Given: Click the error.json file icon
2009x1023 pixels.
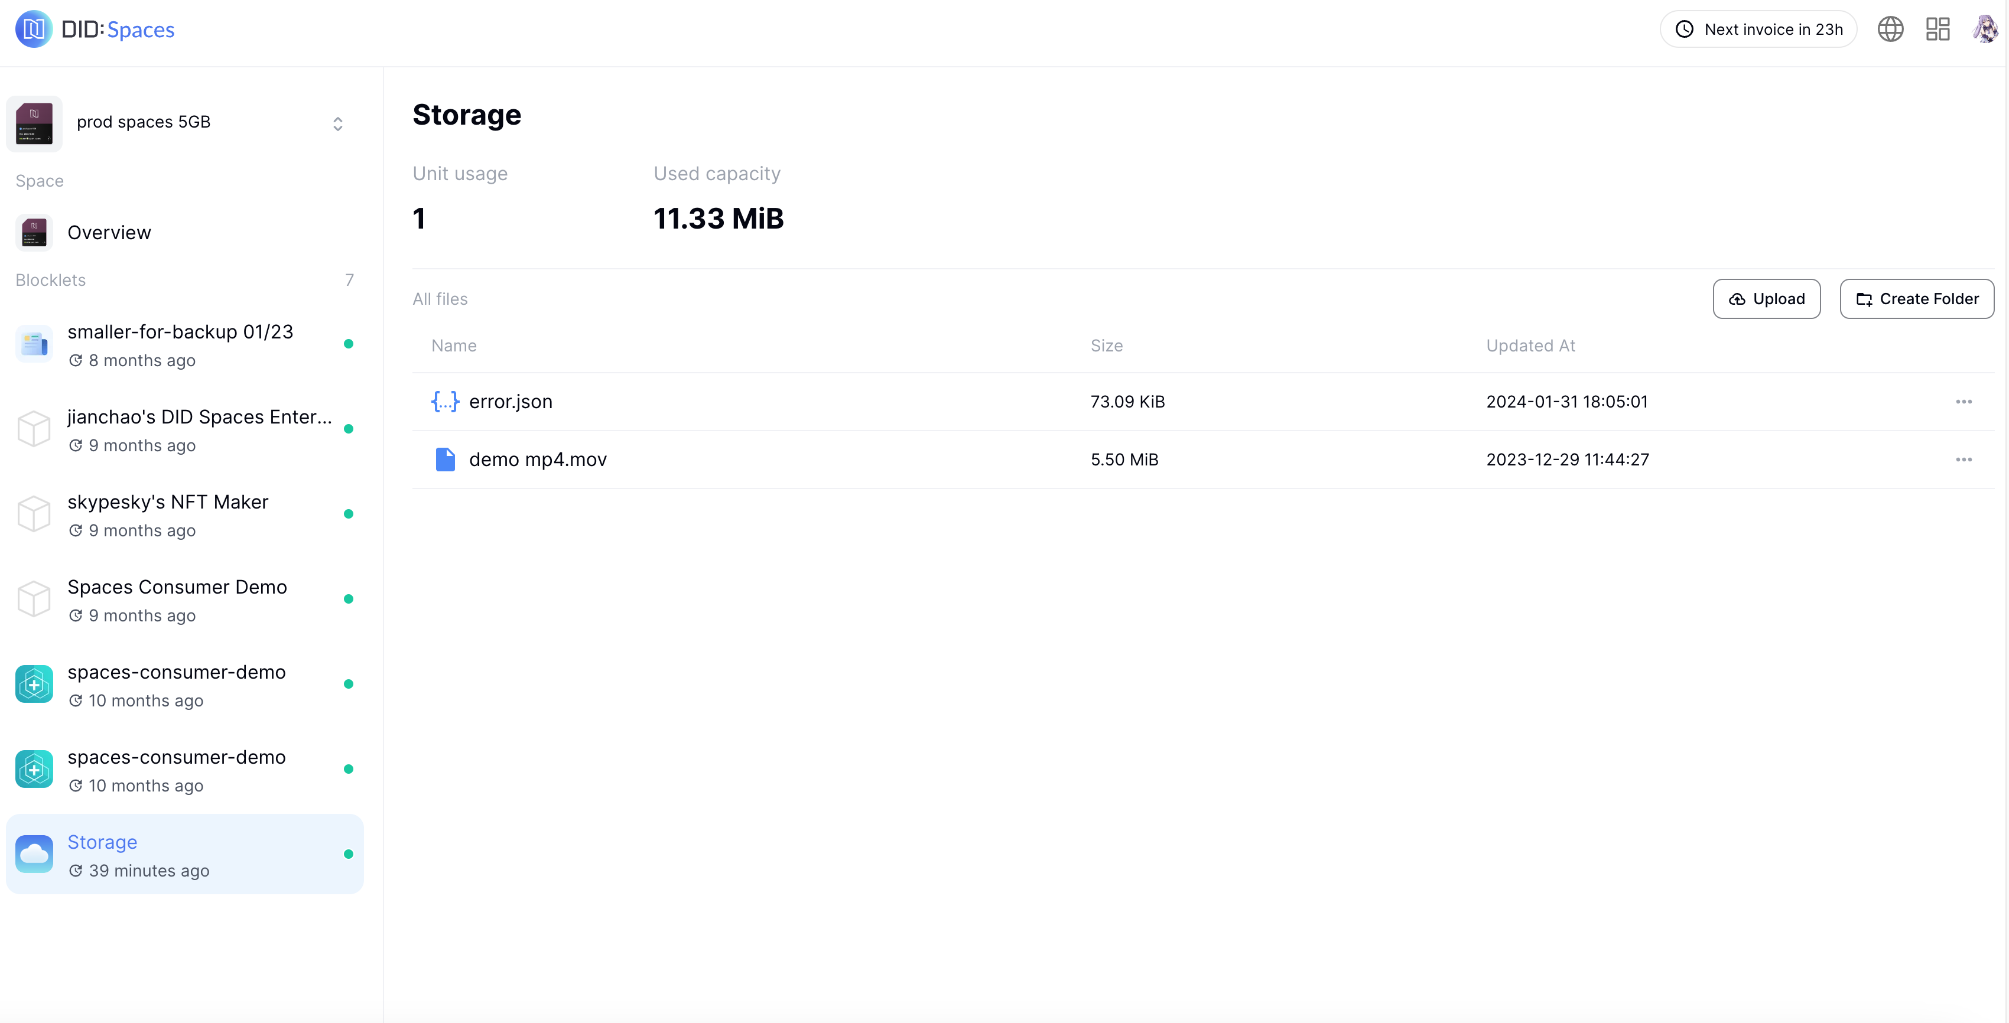Looking at the screenshot, I should [x=444, y=402].
